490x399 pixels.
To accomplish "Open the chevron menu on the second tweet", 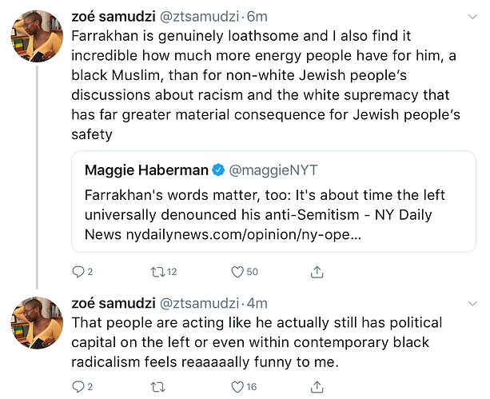I will [x=472, y=303].
